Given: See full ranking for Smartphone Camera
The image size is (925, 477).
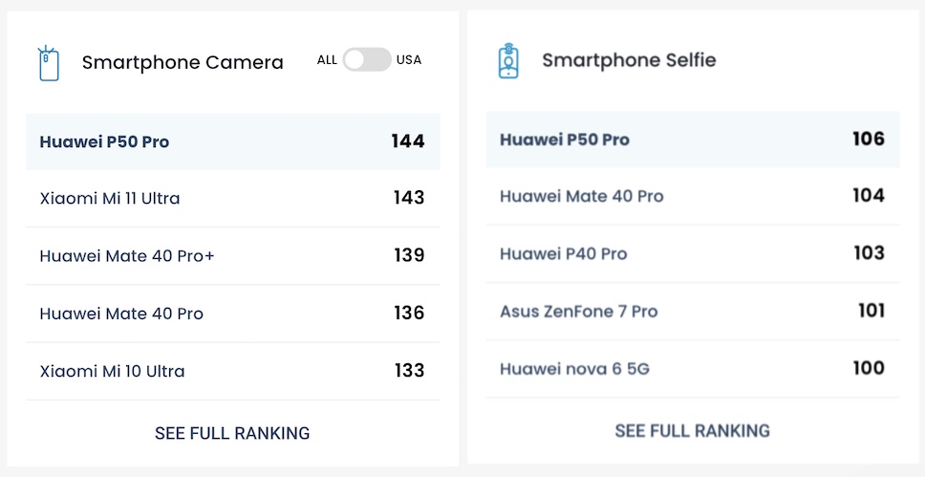Looking at the screenshot, I should pos(232,433).
